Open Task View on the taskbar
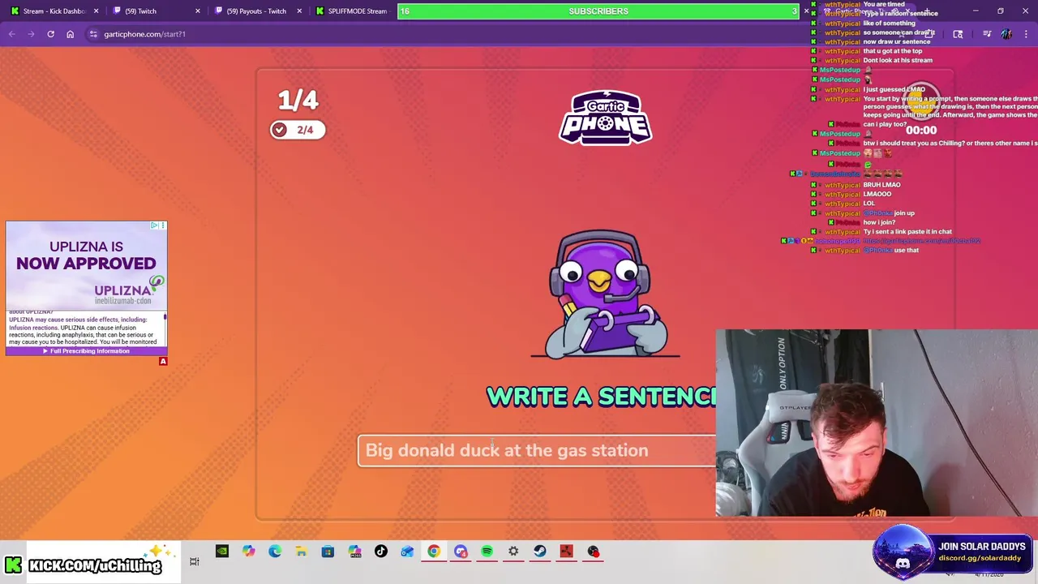Screen dimensions: 1038x584 pos(195,561)
